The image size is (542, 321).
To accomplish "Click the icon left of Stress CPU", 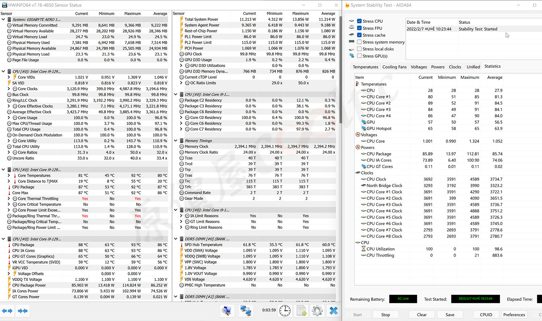I will [x=352, y=21].
